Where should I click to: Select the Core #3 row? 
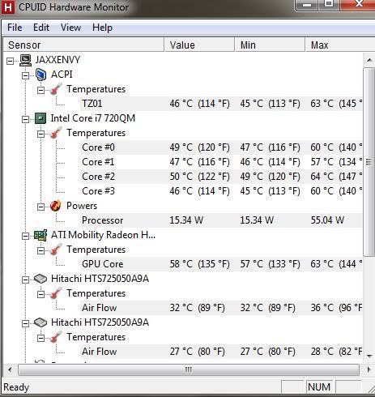point(221,191)
